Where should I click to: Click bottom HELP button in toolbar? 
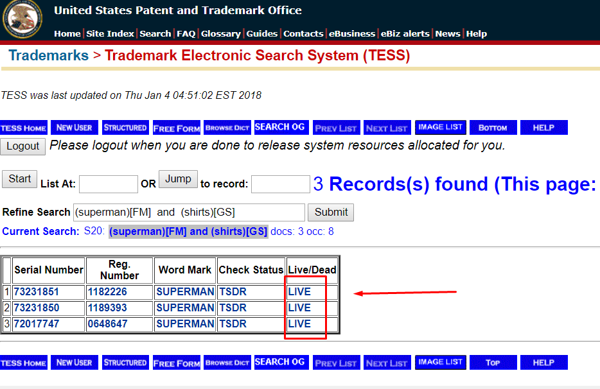click(543, 362)
